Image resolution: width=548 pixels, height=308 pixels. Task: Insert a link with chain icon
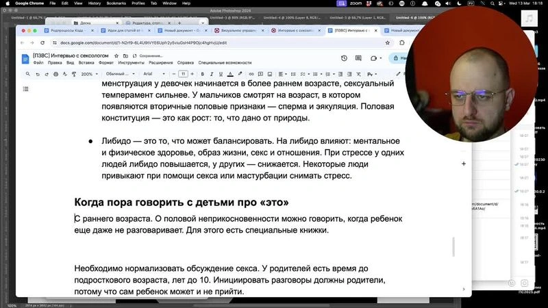click(251, 74)
